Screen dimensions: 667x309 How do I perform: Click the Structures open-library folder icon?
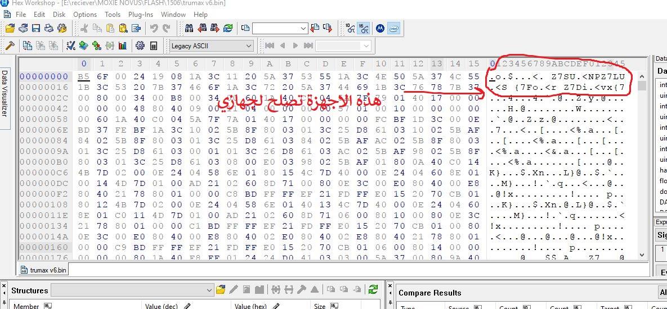[x=220, y=290]
